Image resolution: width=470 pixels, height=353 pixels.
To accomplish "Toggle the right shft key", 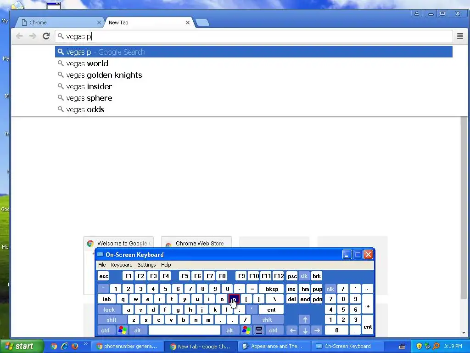I will click(267, 320).
